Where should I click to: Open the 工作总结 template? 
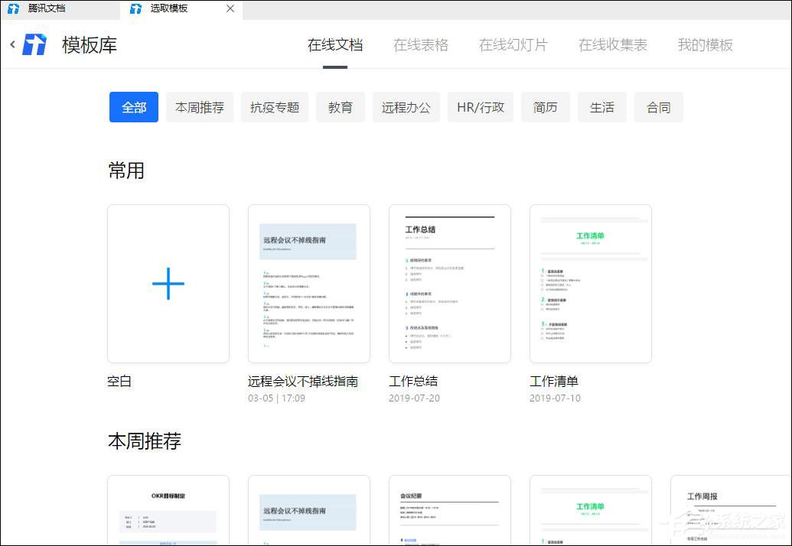tap(449, 284)
